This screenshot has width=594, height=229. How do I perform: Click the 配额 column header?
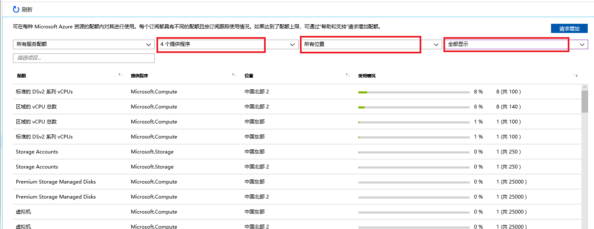tap(21, 76)
